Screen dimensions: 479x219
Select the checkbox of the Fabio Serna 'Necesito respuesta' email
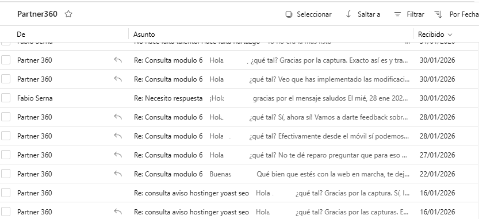tap(6, 98)
